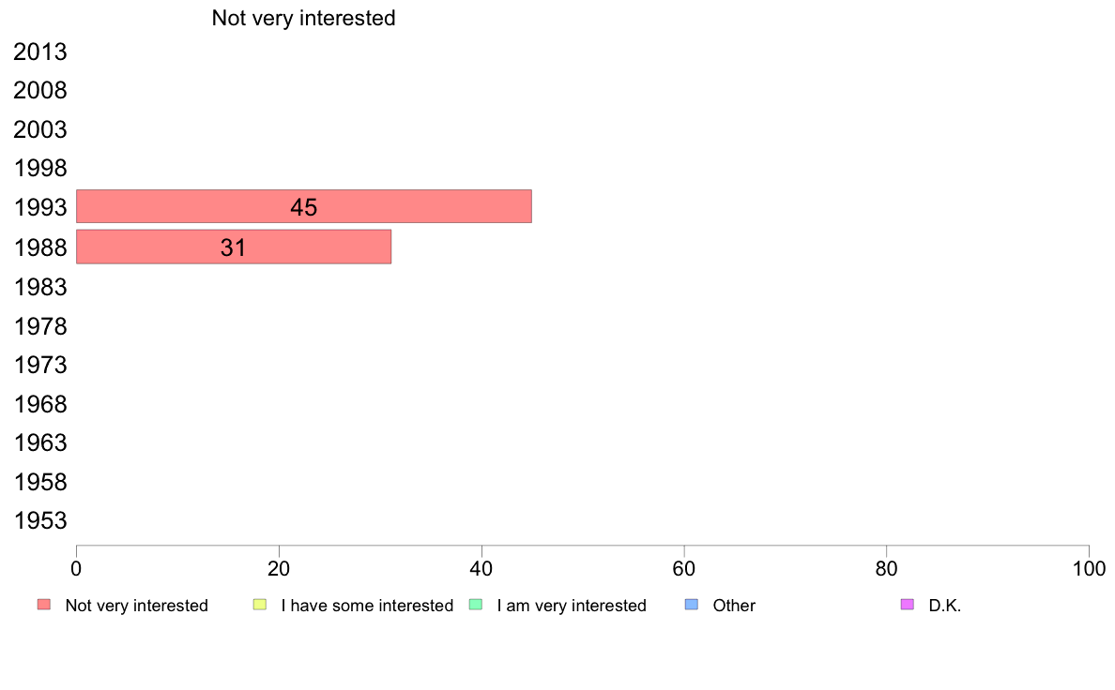Click the 20 tick on the x-axis

coord(279,568)
